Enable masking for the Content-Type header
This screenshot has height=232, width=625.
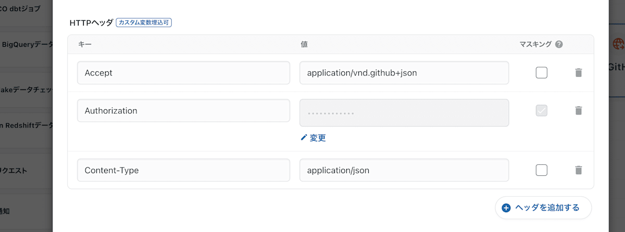(x=542, y=170)
